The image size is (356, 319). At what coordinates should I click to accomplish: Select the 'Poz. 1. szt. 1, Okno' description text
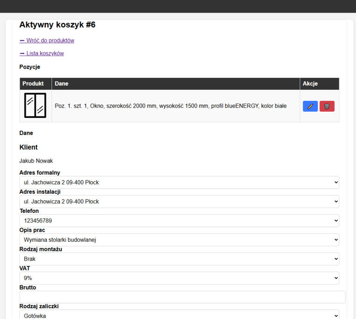[170, 106]
